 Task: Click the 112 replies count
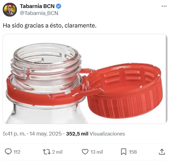(17, 152)
